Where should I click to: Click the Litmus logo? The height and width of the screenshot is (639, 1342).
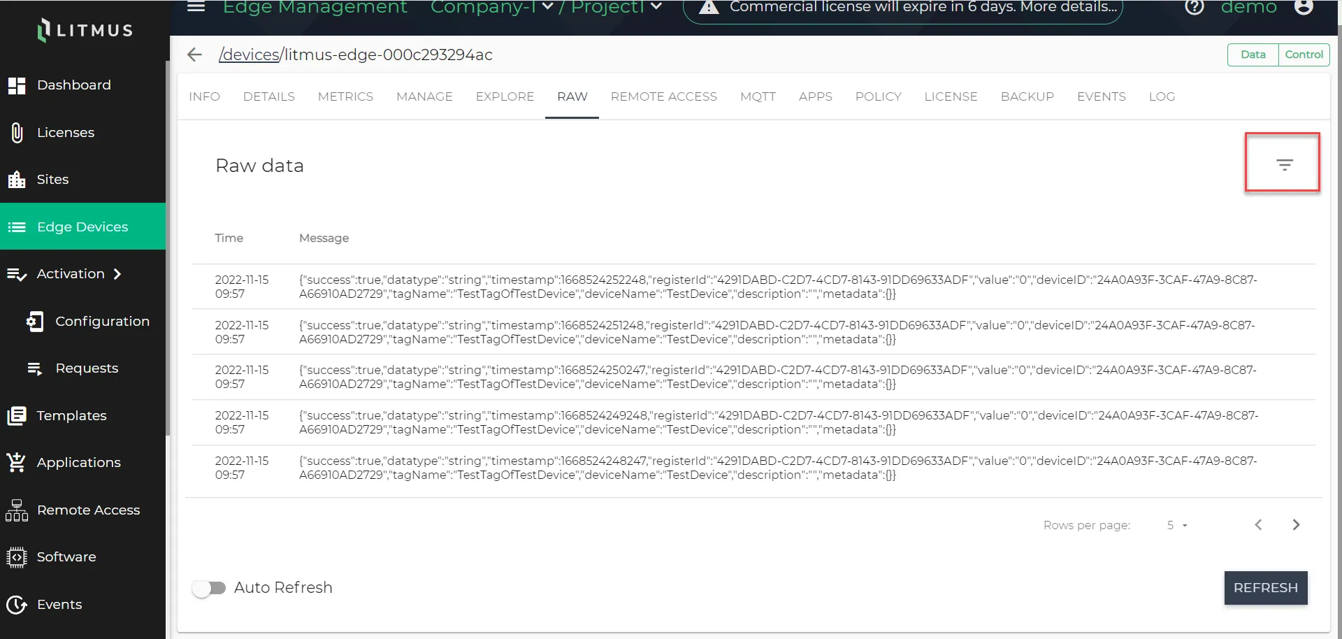(85, 30)
